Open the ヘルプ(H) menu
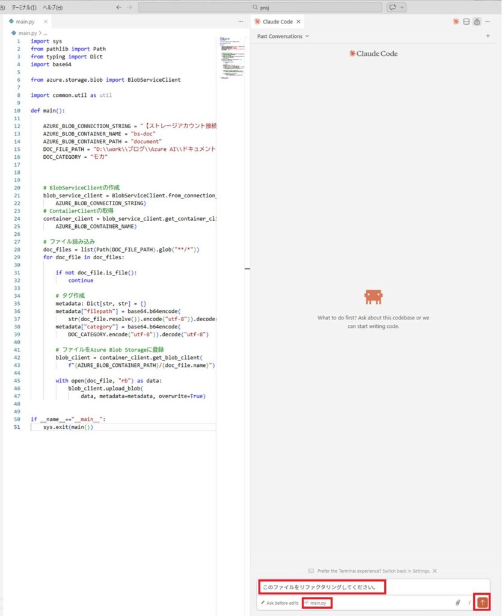Screen dimensions: 502x616 pyautogui.click(x=52, y=7)
